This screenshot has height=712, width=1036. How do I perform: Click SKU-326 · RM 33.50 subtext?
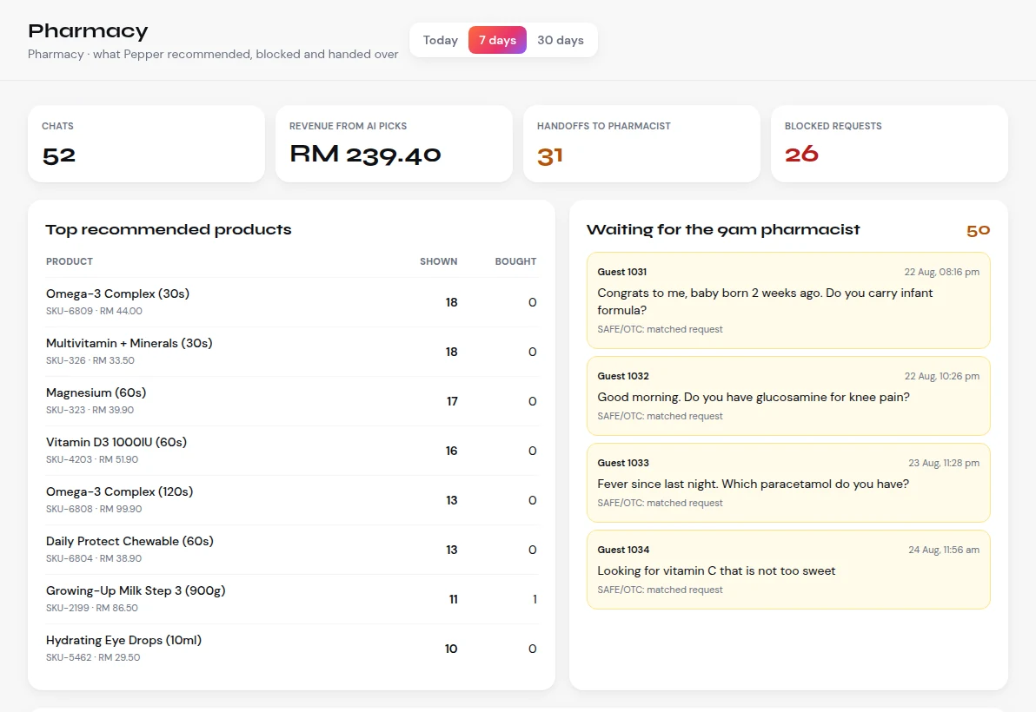tap(90, 360)
